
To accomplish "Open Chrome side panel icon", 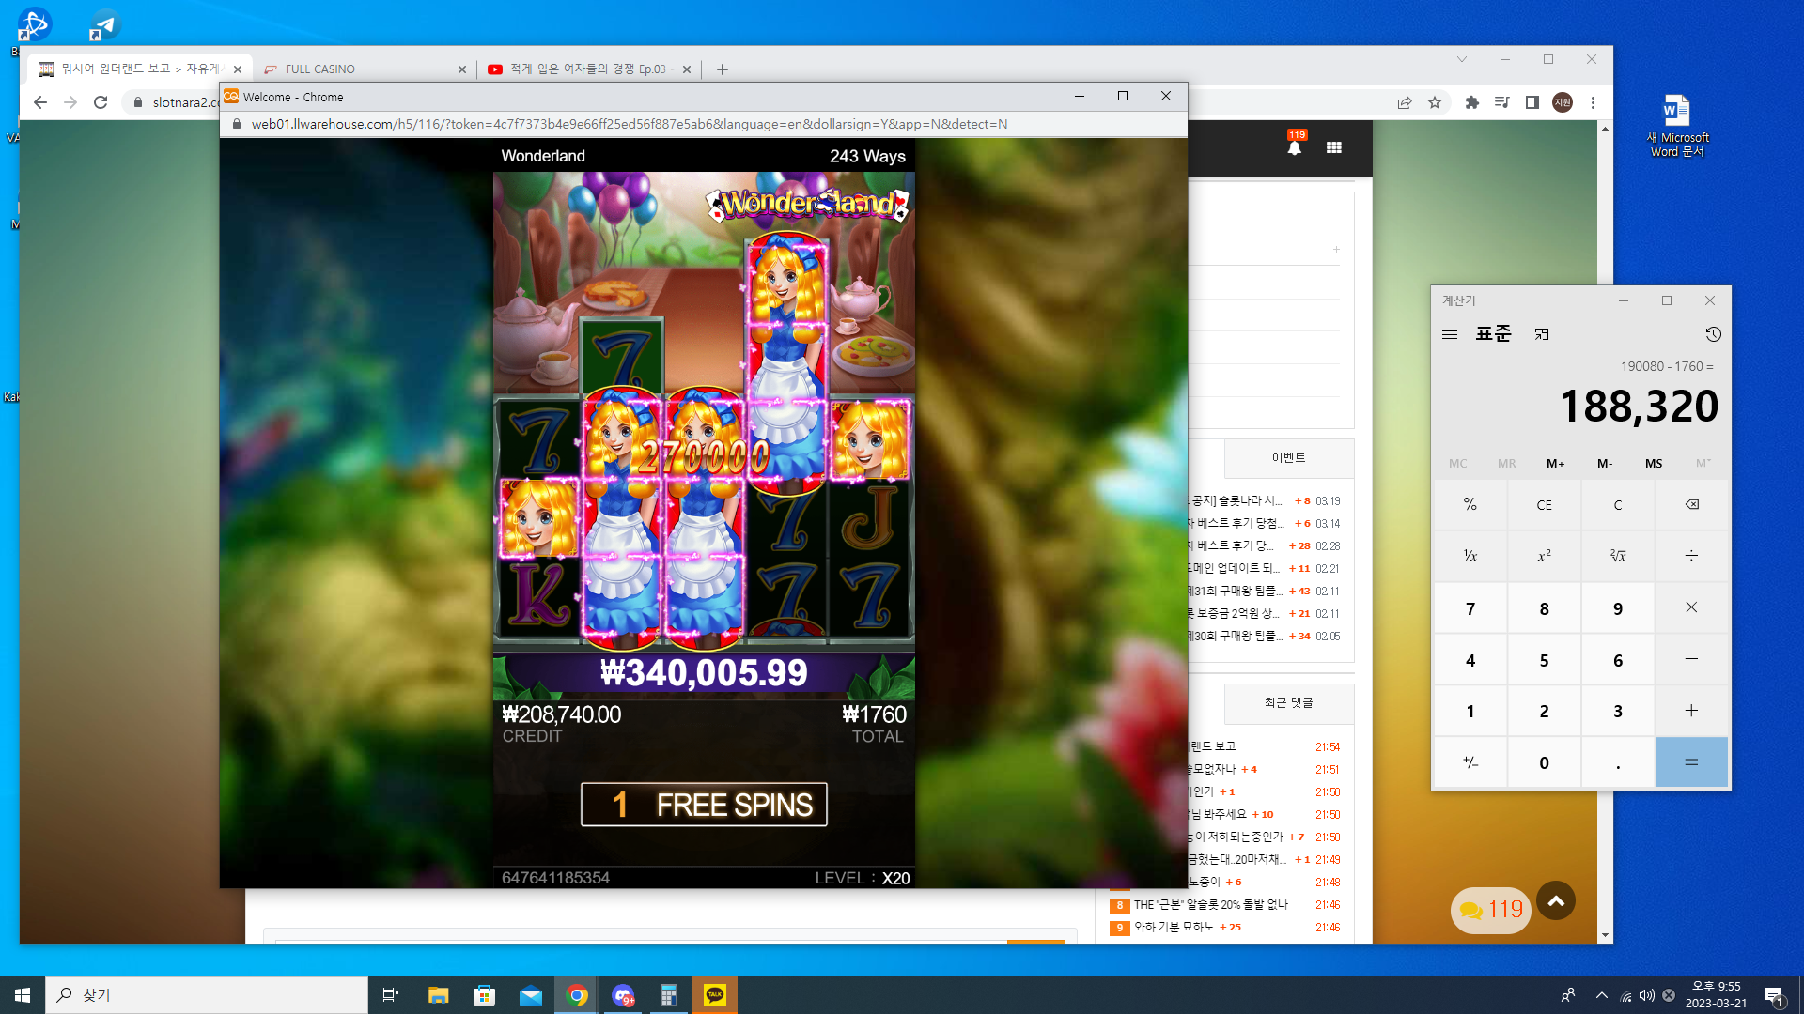I will pyautogui.click(x=1532, y=102).
